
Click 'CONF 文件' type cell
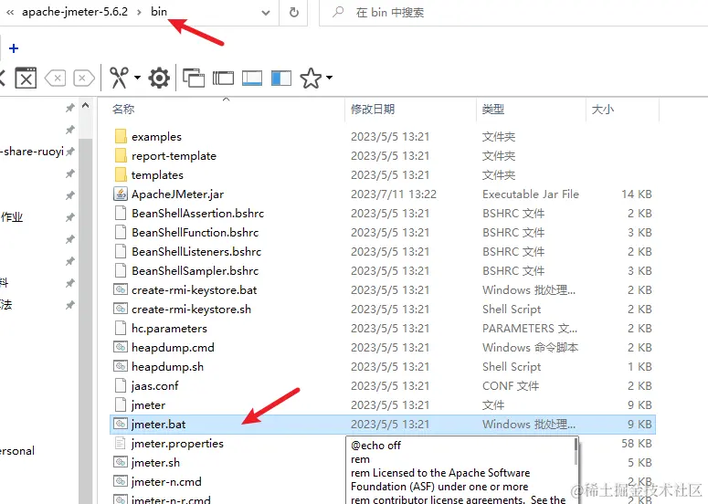511,386
